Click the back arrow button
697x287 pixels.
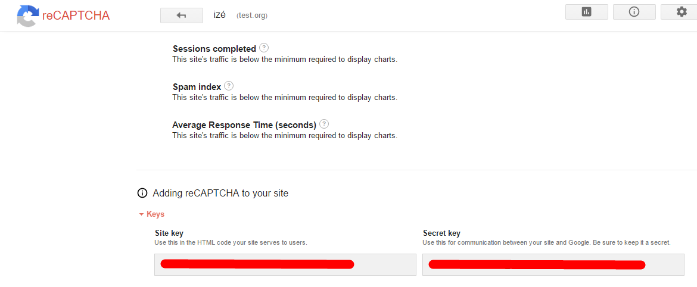(x=181, y=15)
